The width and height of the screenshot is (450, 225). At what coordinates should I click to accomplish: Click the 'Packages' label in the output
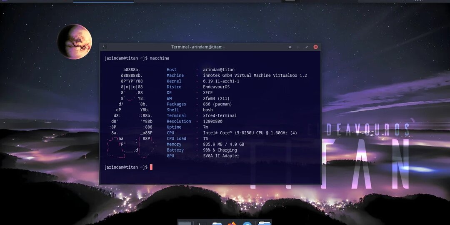177,104
